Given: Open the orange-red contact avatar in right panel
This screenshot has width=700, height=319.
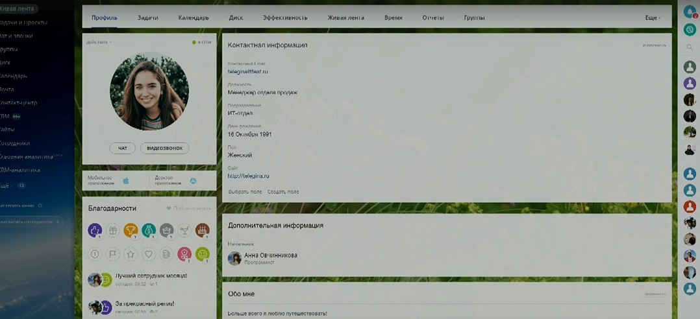Looking at the screenshot, I should tap(690, 207).
